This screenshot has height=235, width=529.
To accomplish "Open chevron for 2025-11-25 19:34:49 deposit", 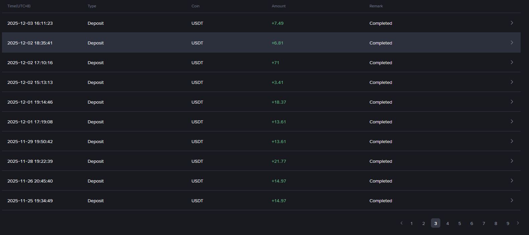I will point(512,200).
